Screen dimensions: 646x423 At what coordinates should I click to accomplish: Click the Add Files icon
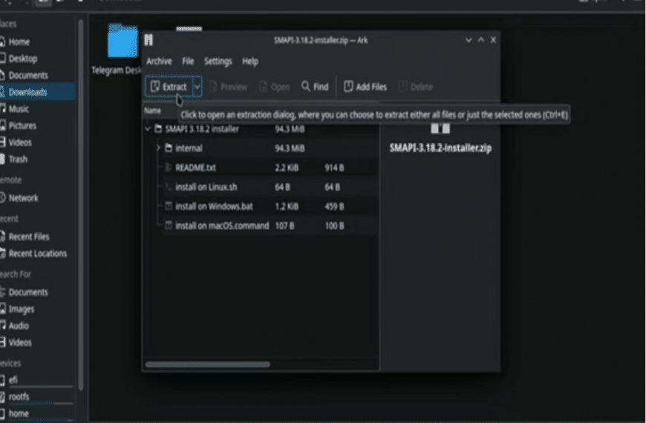[348, 86]
